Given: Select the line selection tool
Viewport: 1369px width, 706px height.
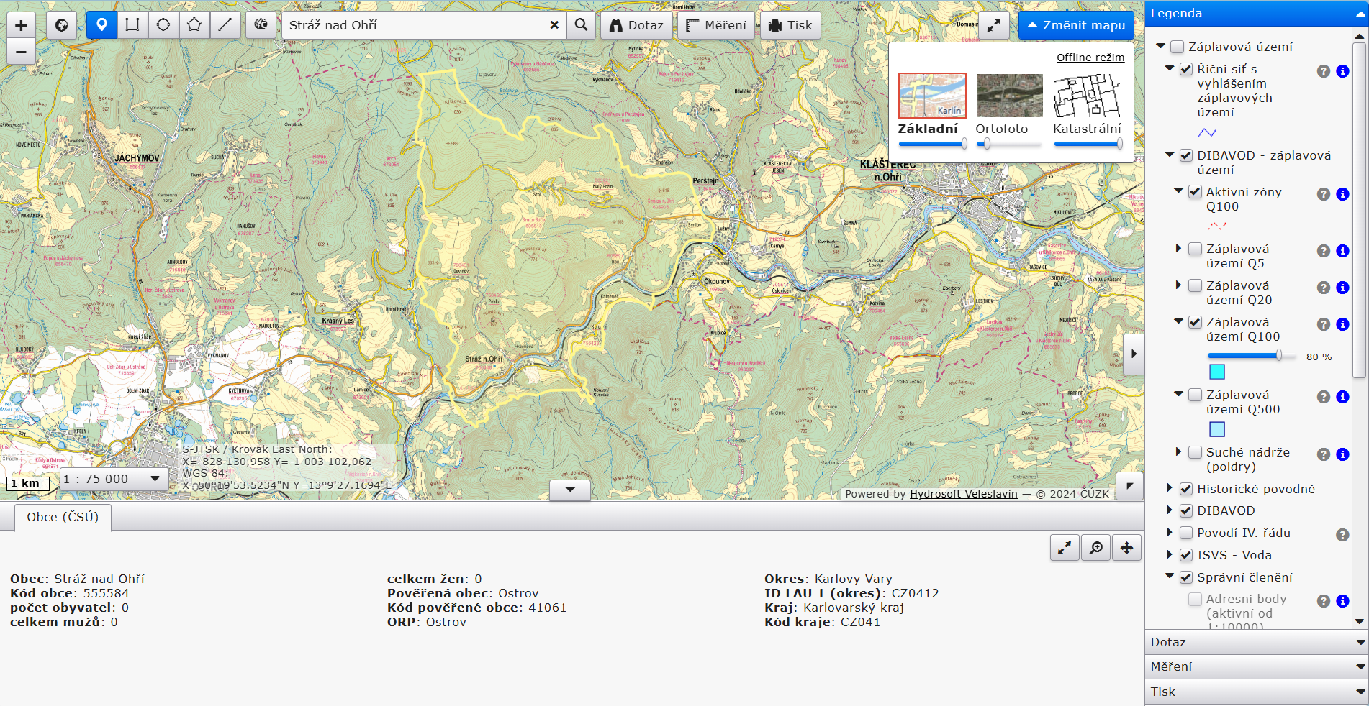Looking at the screenshot, I should [225, 25].
